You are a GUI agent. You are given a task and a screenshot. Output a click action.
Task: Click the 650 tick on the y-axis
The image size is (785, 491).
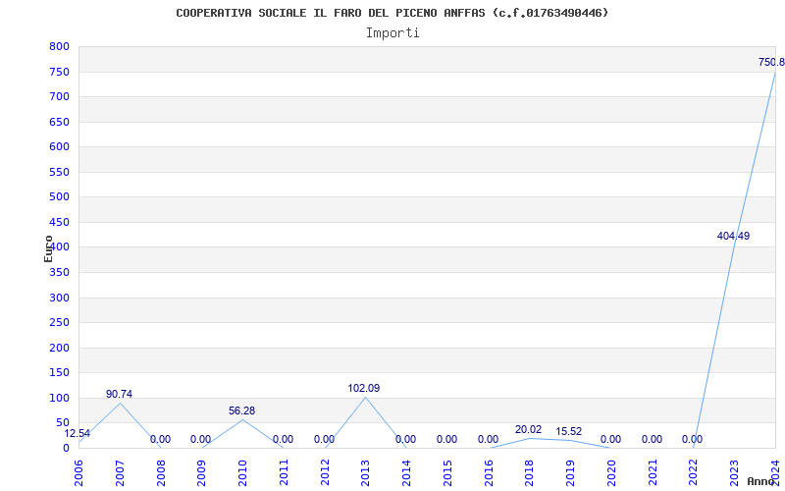(x=59, y=122)
